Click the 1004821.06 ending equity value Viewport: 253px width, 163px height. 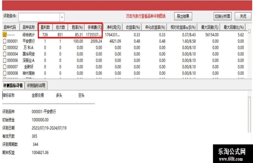pyautogui.click(x=40, y=153)
